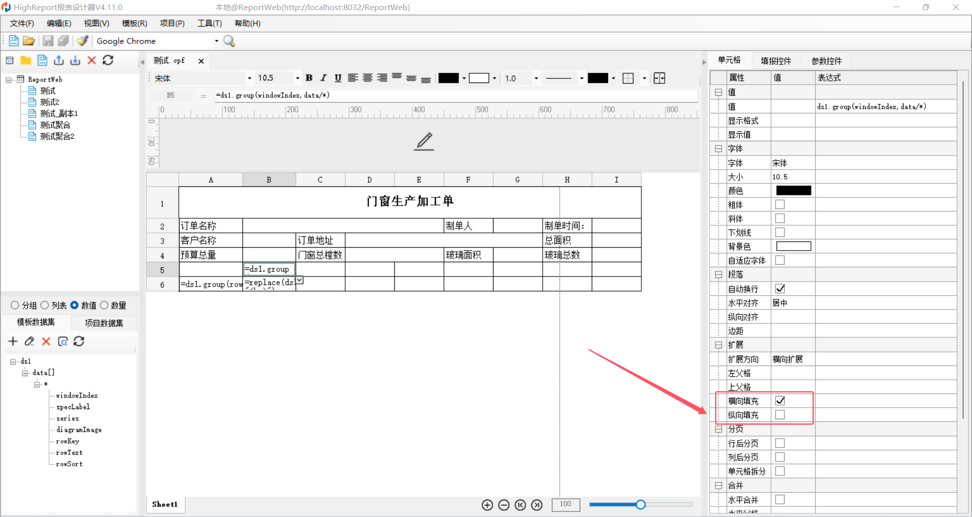Click the upload icon in project panel

pyautogui.click(x=59, y=60)
